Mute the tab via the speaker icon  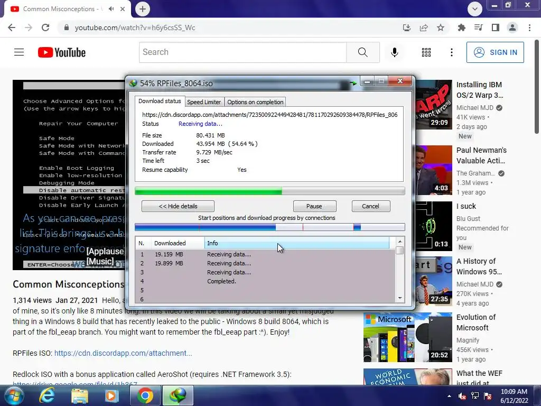pyautogui.click(x=111, y=9)
